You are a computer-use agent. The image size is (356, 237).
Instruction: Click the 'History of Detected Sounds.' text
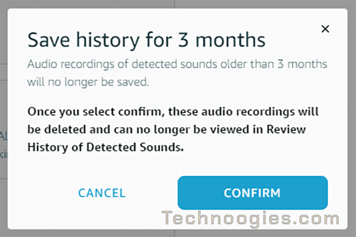[x=105, y=147]
